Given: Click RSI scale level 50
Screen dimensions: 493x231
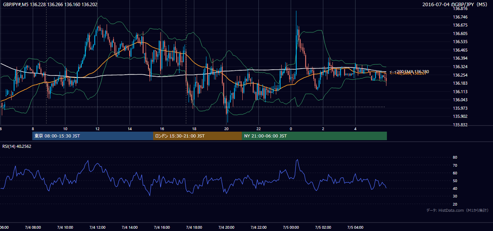Looking at the screenshot, I should [x=455, y=181].
